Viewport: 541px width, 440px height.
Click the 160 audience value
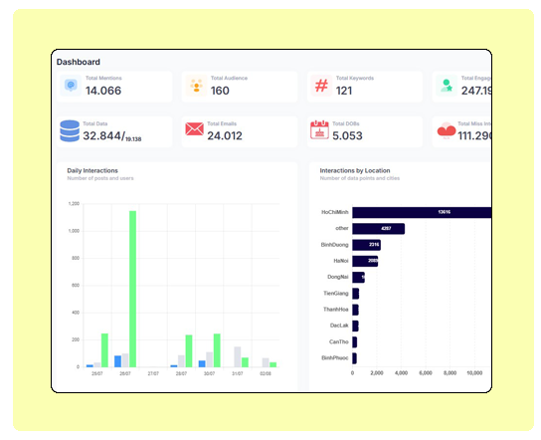pos(220,91)
